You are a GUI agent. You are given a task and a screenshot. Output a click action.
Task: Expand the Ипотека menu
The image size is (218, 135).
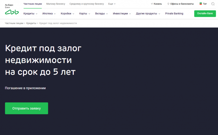(49, 14)
